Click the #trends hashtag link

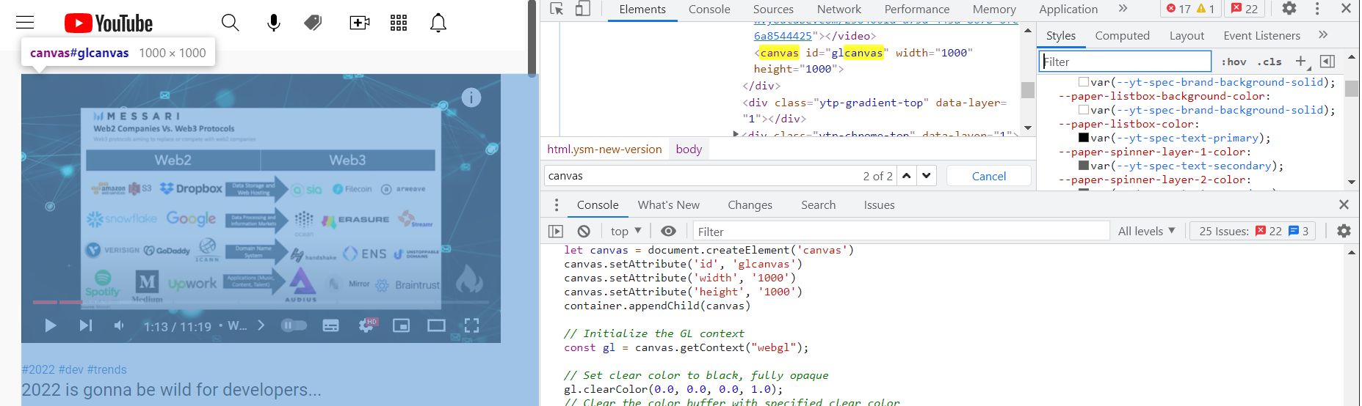[107, 369]
